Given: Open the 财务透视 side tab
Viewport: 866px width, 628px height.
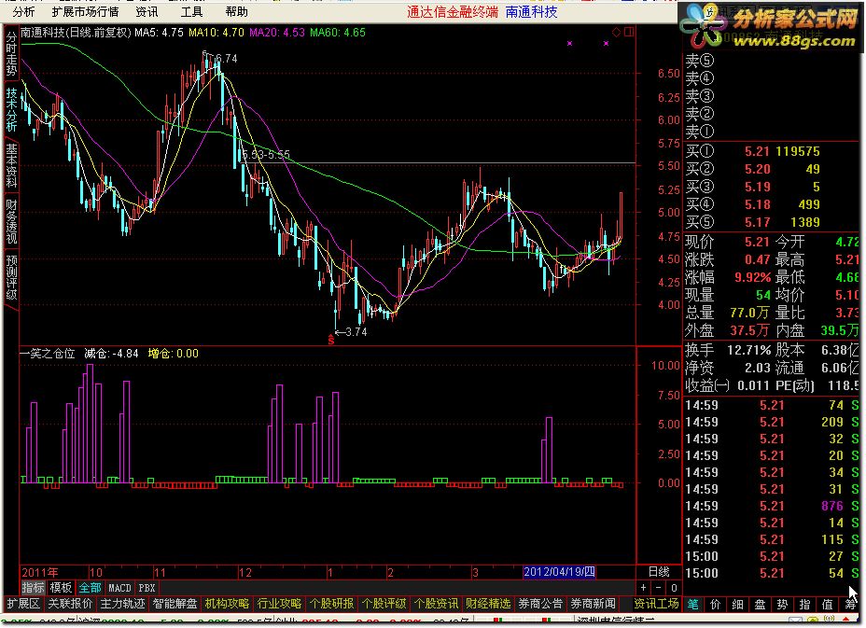Looking at the screenshot, I should (11, 221).
